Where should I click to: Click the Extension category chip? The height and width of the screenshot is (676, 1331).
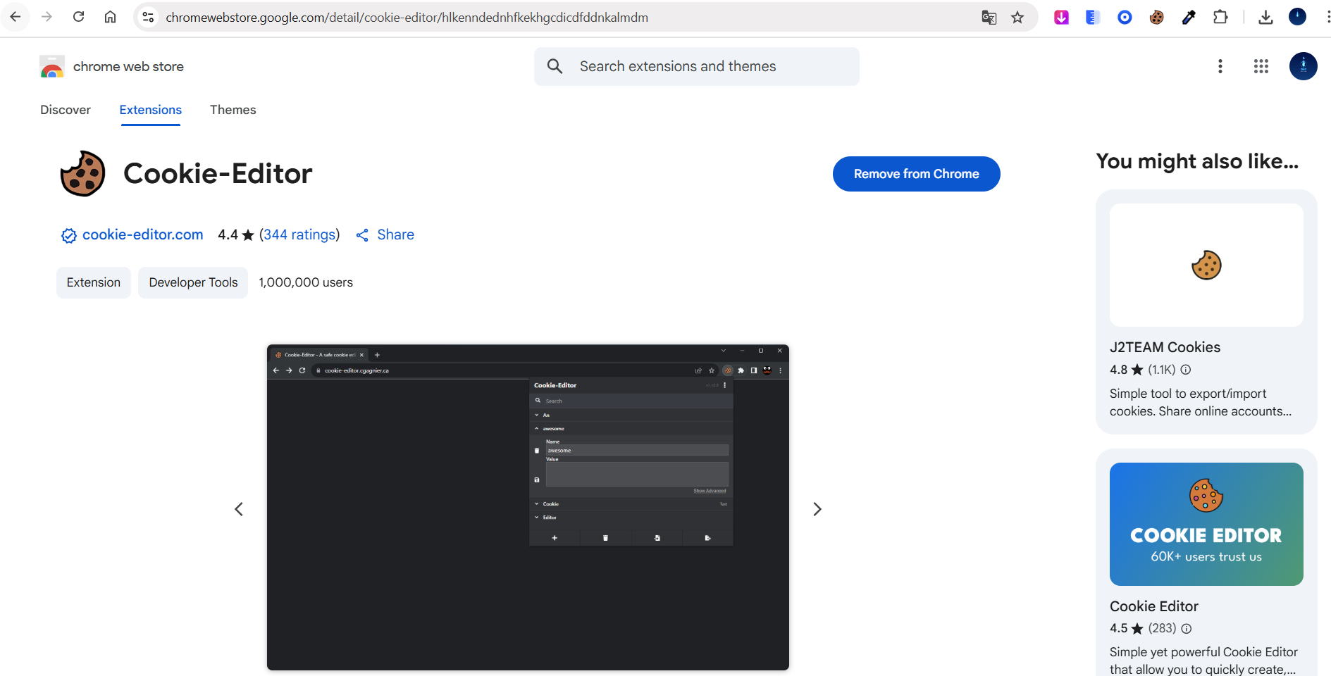[x=94, y=282]
